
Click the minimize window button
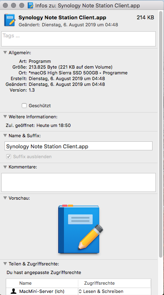coord(14,5)
